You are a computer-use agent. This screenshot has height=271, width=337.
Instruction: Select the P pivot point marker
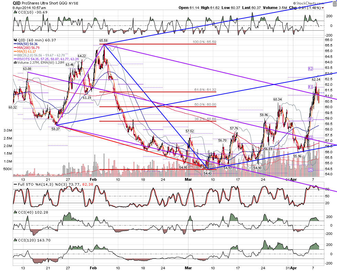310,119
